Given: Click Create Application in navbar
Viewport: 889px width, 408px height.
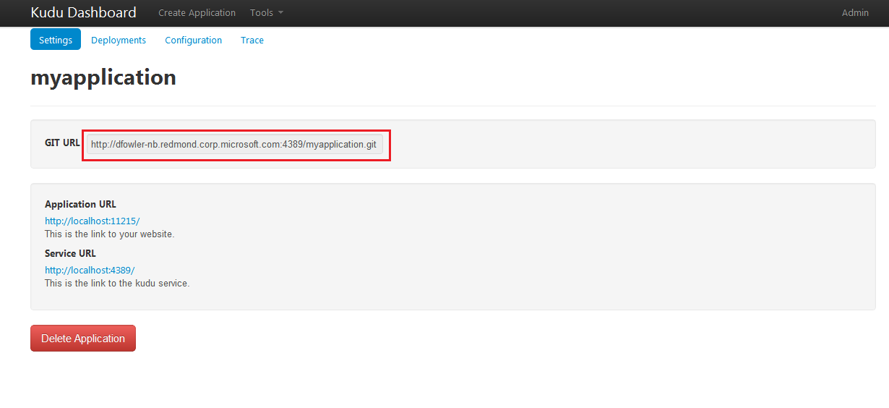Looking at the screenshot, I should tap(197, 13).
